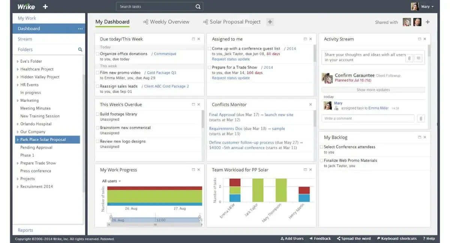The image size is (450, 243).
Task: Click the plus icon beside Wrike logo
Action: [45, 7]
